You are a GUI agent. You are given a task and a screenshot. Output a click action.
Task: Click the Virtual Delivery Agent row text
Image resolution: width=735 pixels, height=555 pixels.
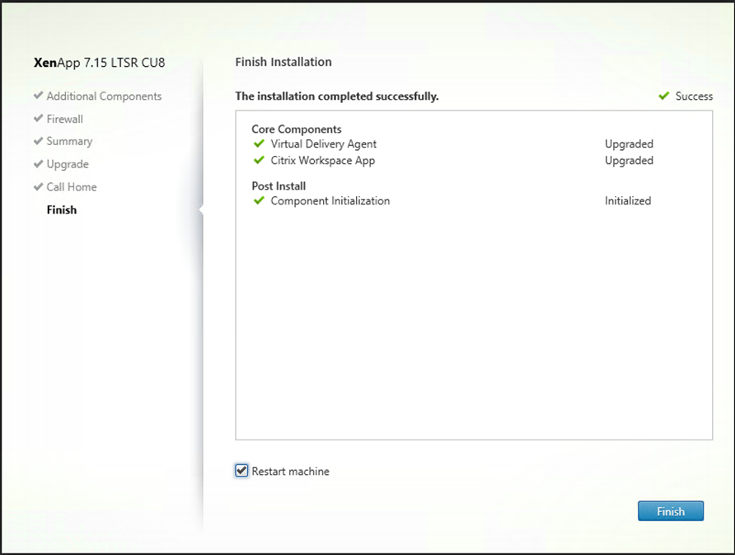pos(324,144)
